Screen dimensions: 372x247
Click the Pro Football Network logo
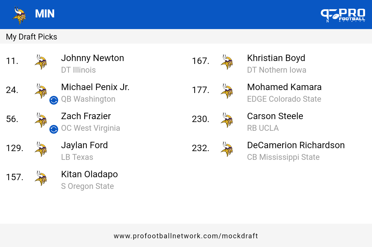click(x=343, y=15)
